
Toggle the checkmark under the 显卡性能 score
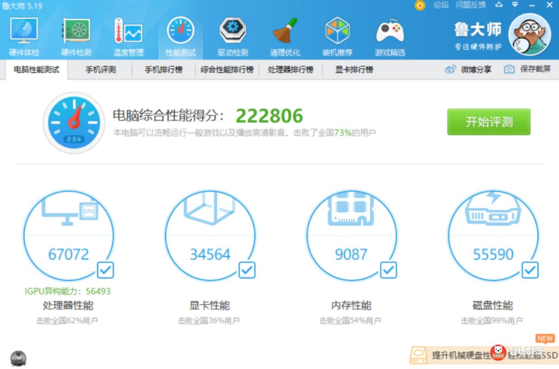247,270
